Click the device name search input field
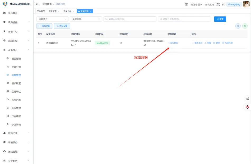The height and width of the screenshot is (164, 251). (129, 19)
